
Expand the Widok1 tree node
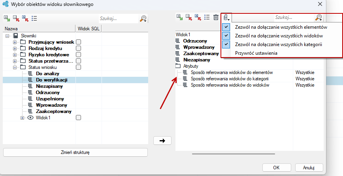(22, 118)
